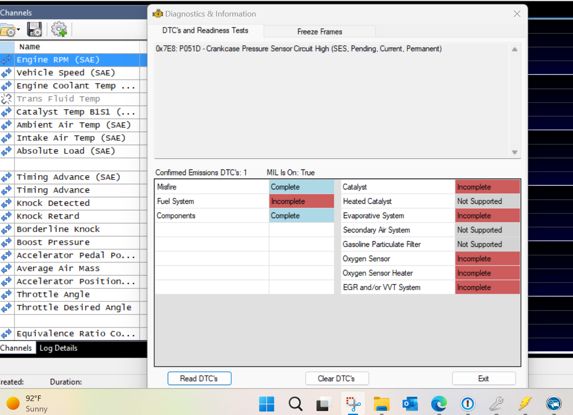This screenshot has height=415, width=573.
Task: Switch to the Log Details tab
Action: pyautogui.click(x=58, y=348)
